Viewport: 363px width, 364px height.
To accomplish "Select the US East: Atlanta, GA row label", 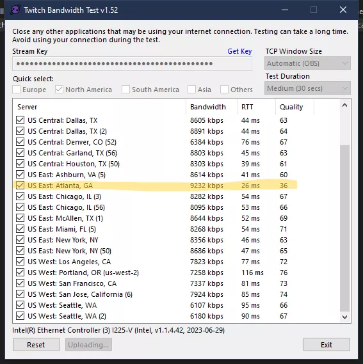I will point(60,186).
